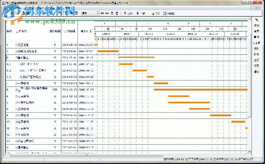Screen dimensions: 265x164
Task: Click row 8 start date 2004-10-12
Action: [x=70, y=109]
